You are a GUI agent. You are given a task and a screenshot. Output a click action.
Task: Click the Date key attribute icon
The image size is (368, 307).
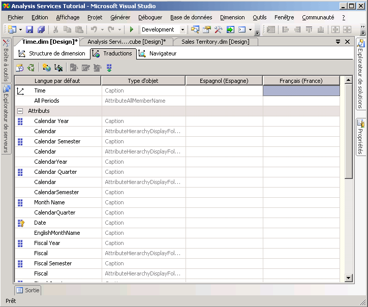tap(21, 223)
